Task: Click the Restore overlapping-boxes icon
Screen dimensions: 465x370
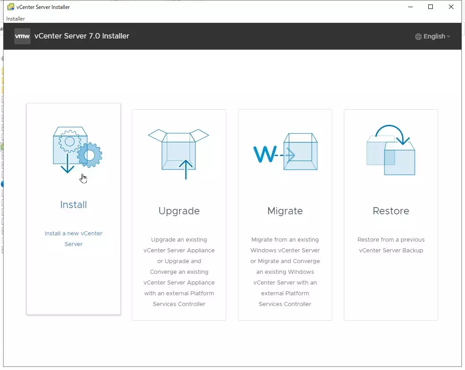Action: point(391,150)
